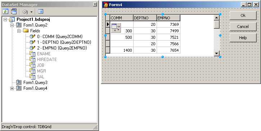Viewport: 261px width, 131px height.
Task: Click the COMM column header in the grid
Action: click(x=122, y=18)
